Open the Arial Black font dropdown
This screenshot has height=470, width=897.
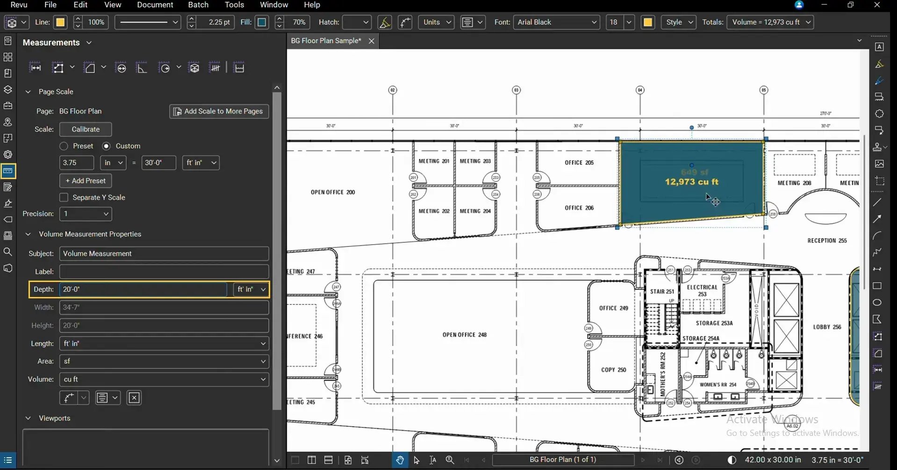[x=557, y=22]
